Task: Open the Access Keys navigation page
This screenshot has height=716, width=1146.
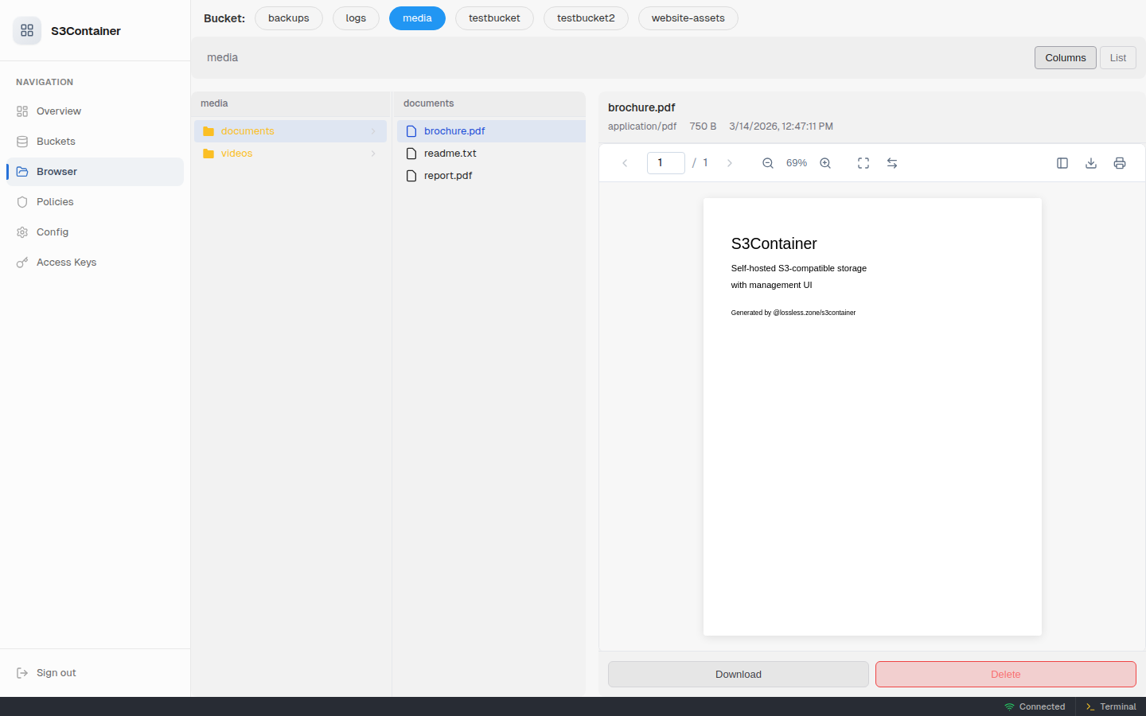Action: point(66,262)
